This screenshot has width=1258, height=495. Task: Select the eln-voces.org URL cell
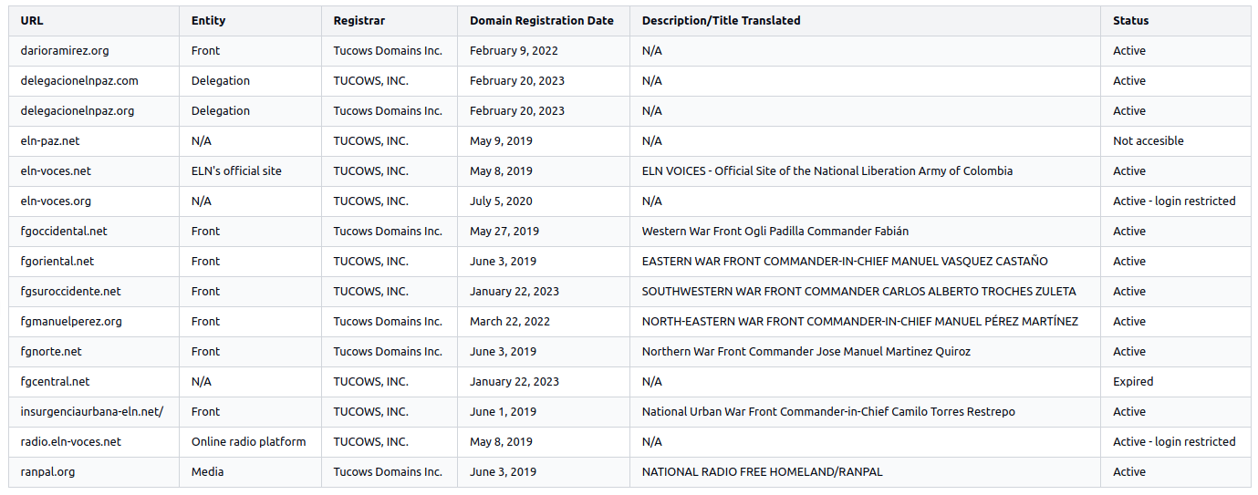(x=94, y=201)
